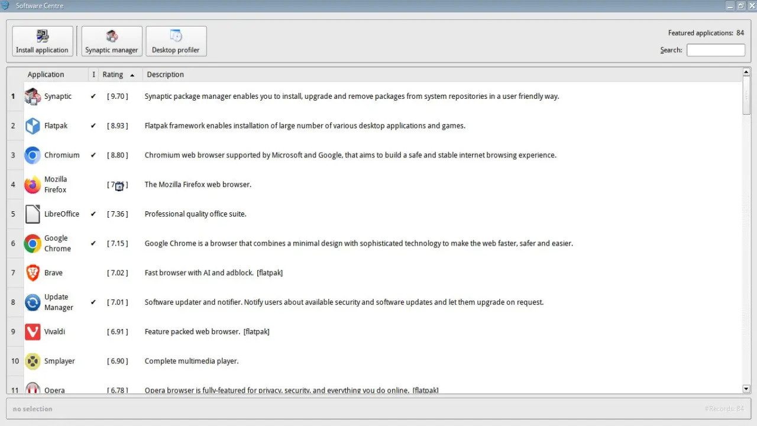The width and height of the screenshot is (757, 426).
Task: Minimize the Software Centre window
Action: pos(731,6)
